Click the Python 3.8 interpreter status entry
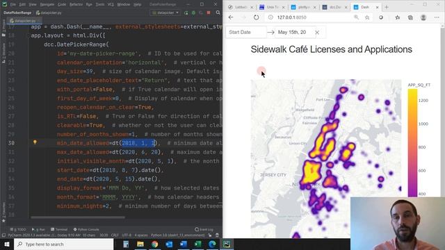Viewport: 445px width, 250px height. click(178, 235)
